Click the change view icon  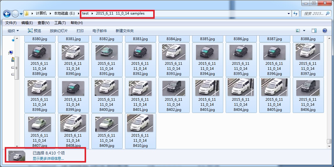click(x=298, y=31)
